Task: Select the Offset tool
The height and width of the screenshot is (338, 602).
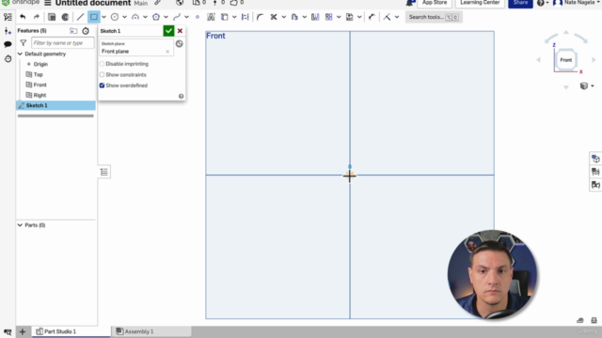Action: coord(294,17)
